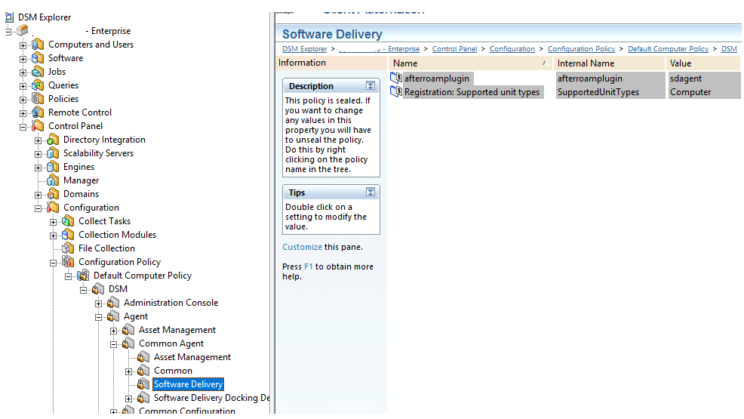Select Software Delivery Docking tree item
The width and height of the screenshot is (744, 419).
[x=211, y=398]
